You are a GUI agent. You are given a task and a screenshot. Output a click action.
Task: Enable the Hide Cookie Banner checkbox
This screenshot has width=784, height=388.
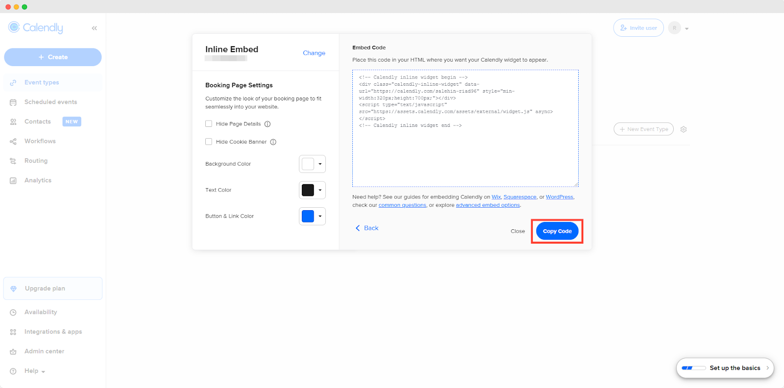tap(209, 142)
